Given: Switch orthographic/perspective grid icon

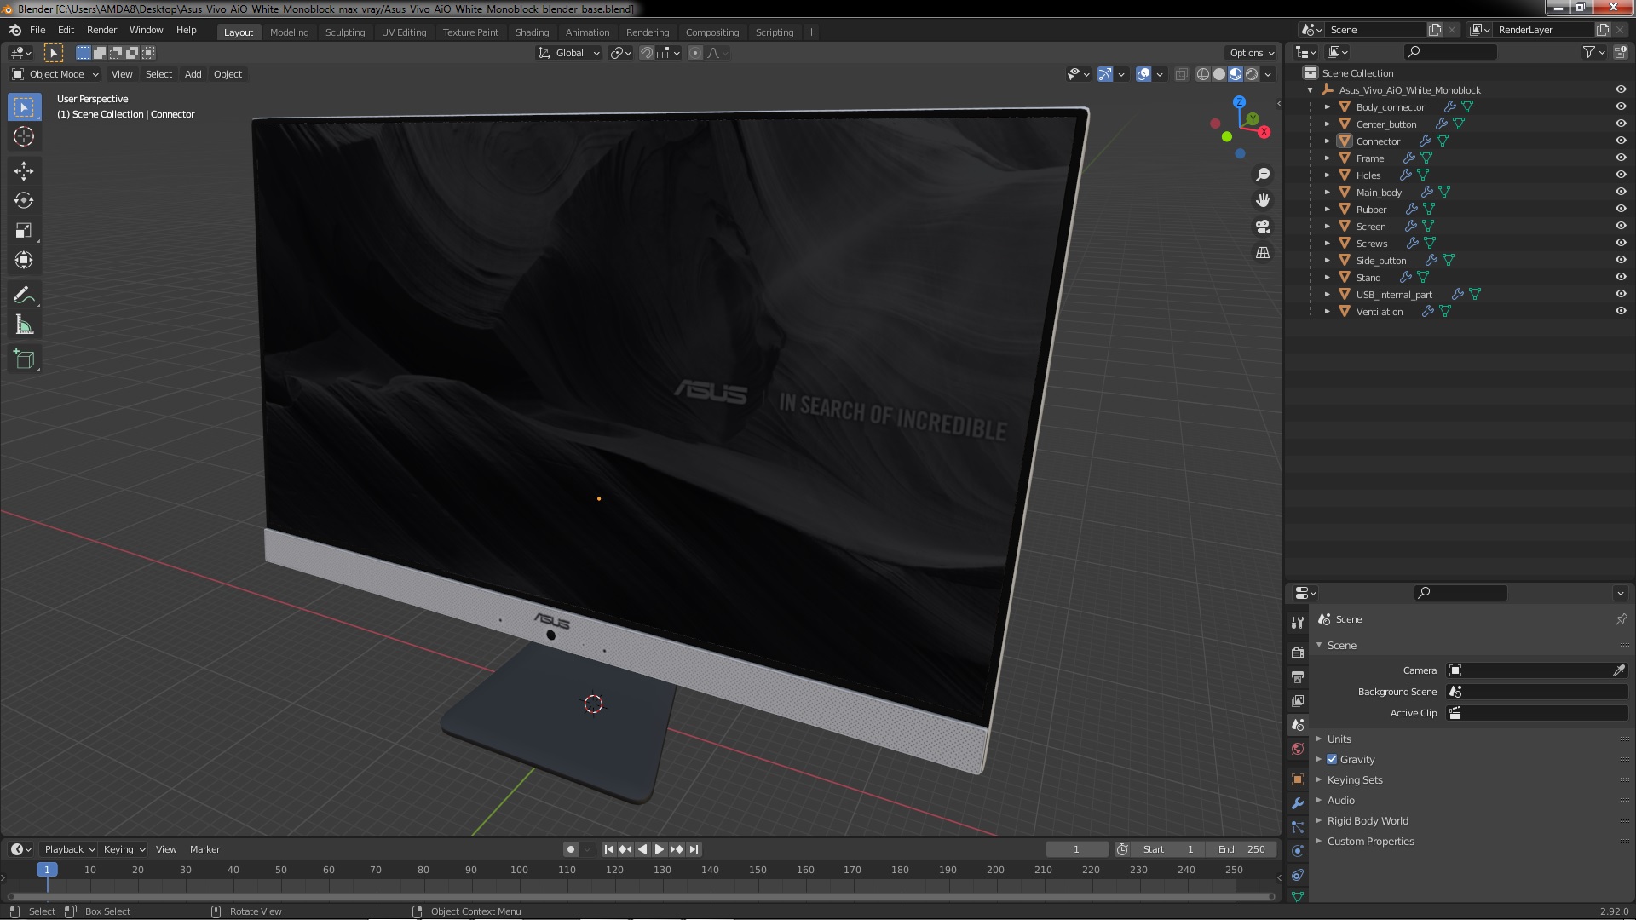Looking at the screenshot, I should pyautogui.click(x=1263, y=253).
